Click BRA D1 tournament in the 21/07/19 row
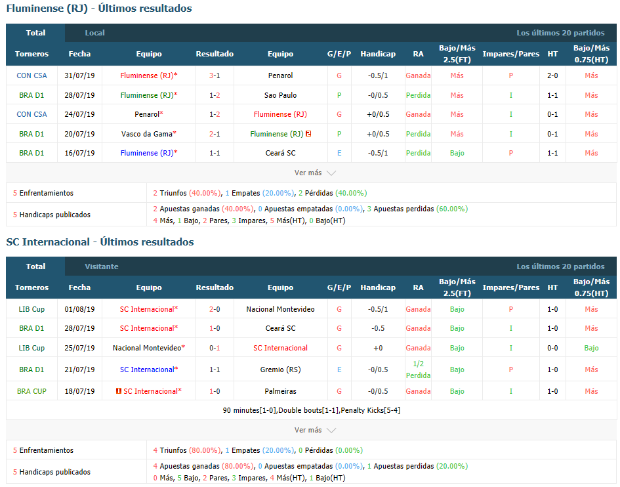Screen dimensions: 620x487 [x=31, y=370]
